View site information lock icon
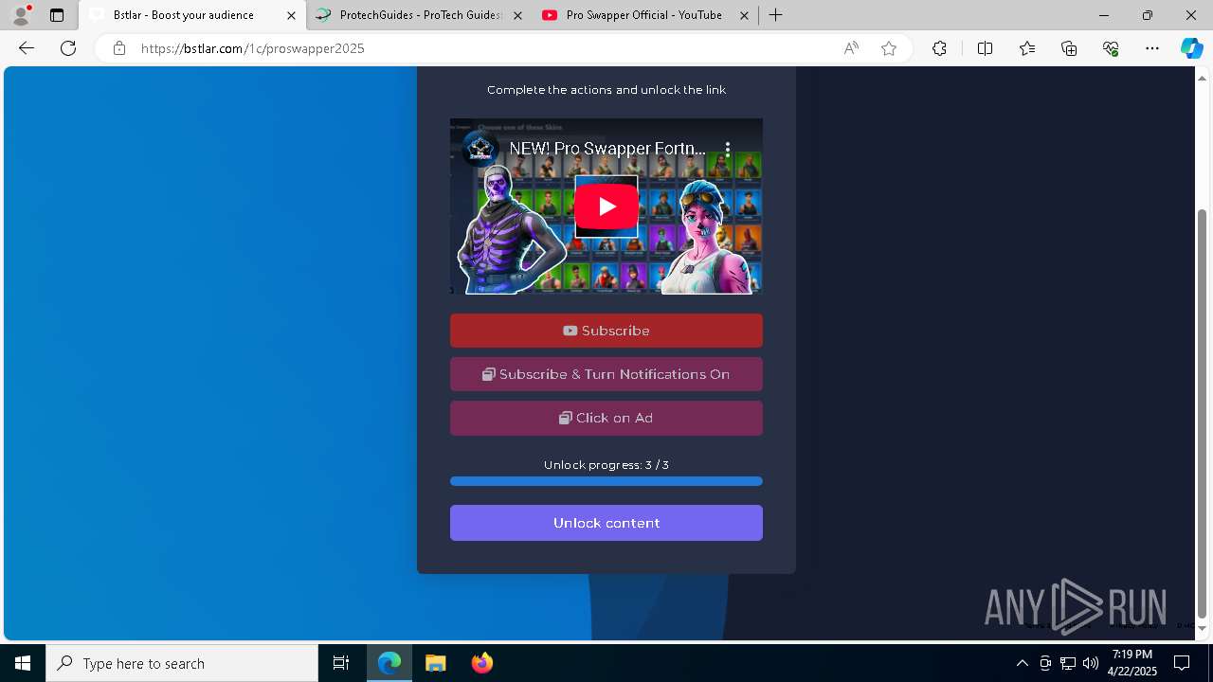Image resolution: width=1213 pixels, height=682 pixels. click(119, 48)
